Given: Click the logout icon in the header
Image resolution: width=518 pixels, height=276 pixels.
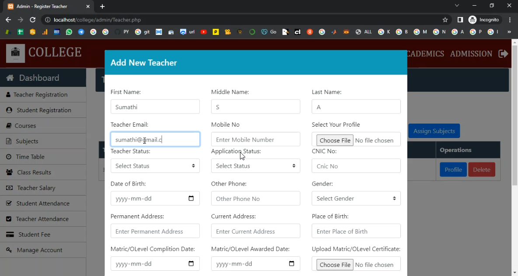Looking at the screenshot, I should click(503, 54).
